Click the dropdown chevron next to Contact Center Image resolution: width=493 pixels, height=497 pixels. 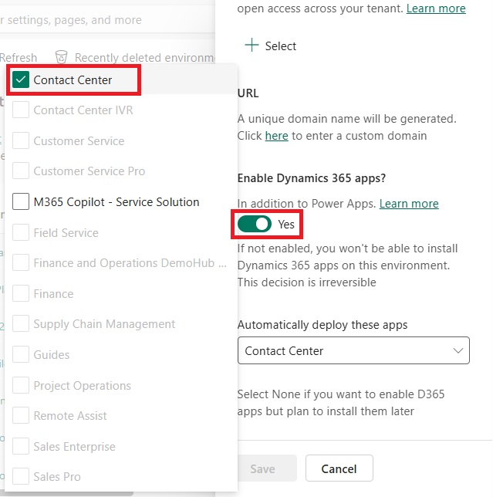[458, 350]
